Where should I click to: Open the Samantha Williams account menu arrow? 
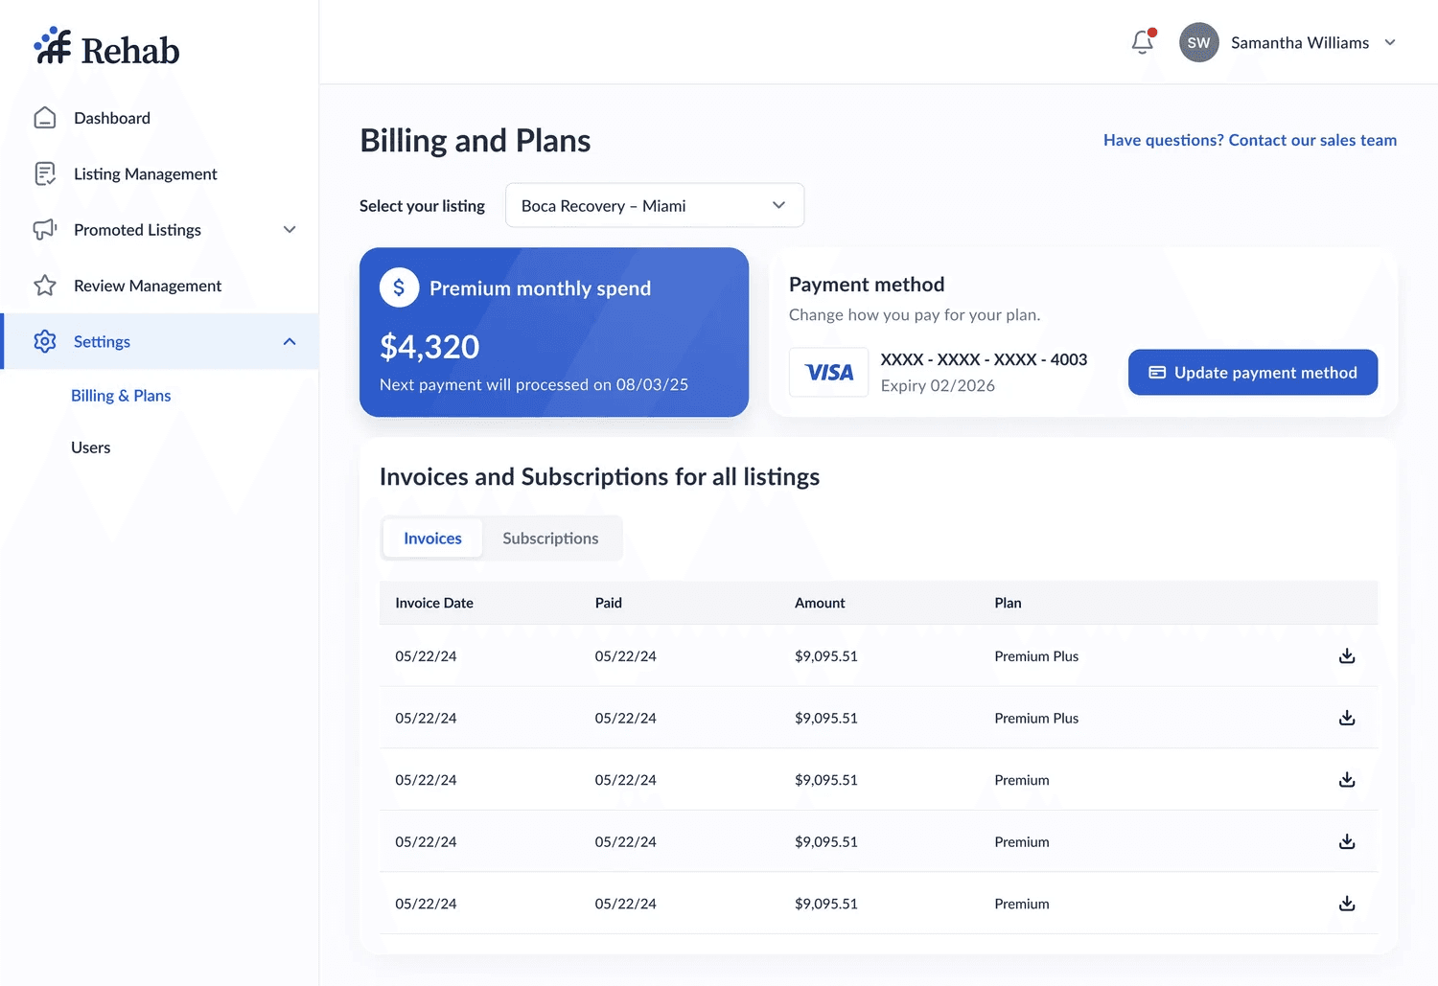point(1390,42)
